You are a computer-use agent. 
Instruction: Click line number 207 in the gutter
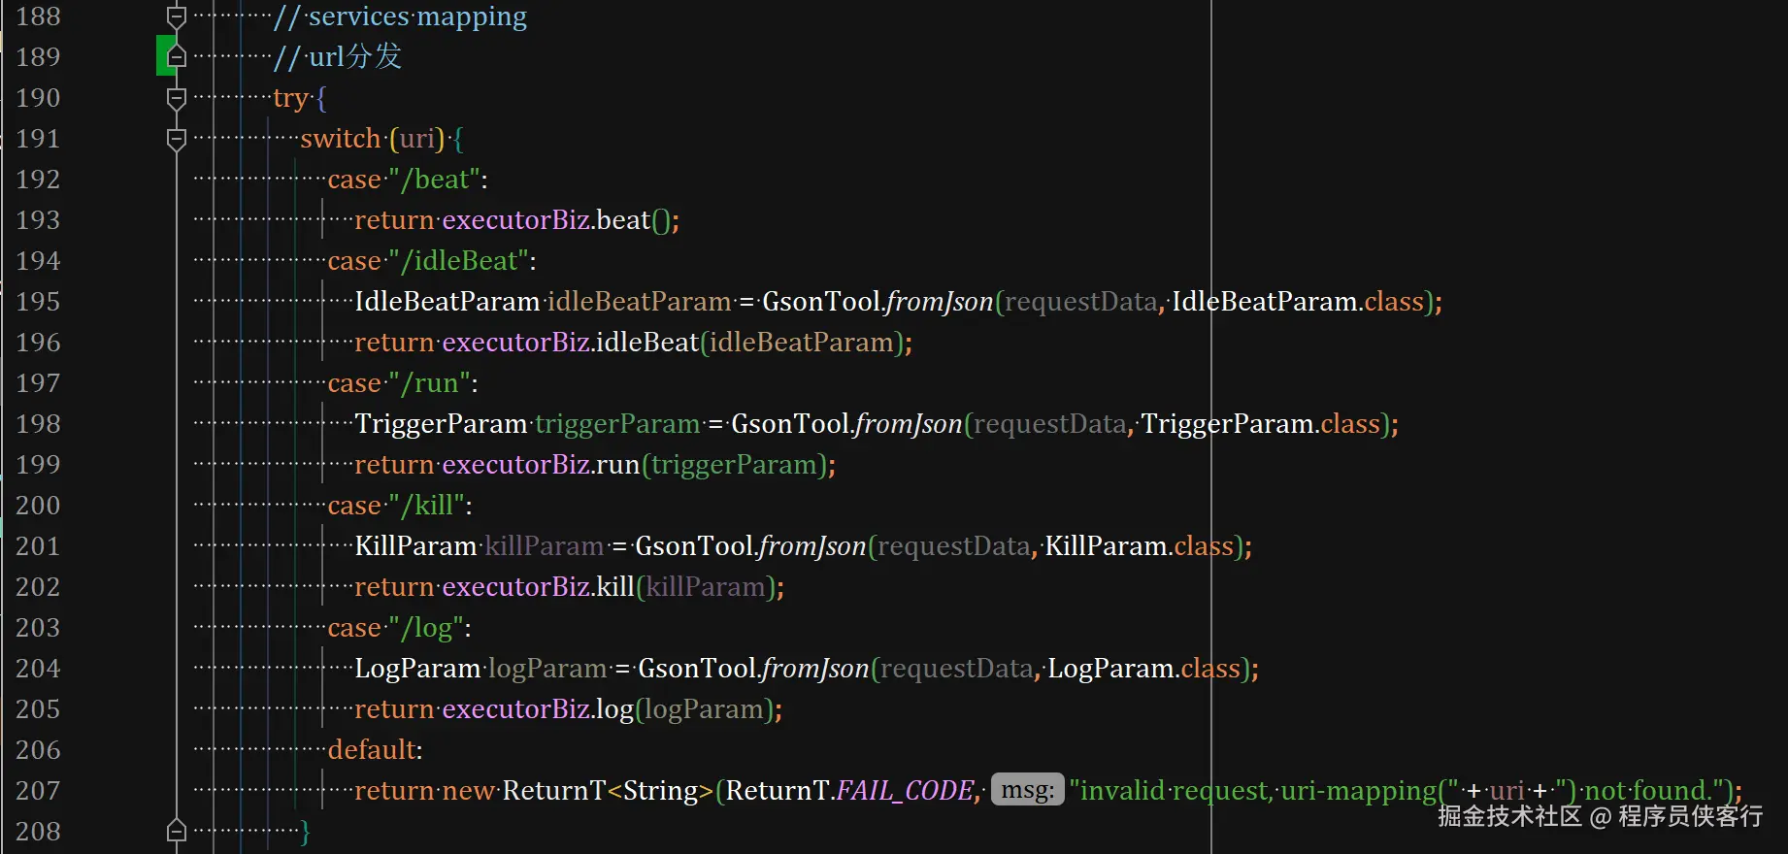point(38,791)
